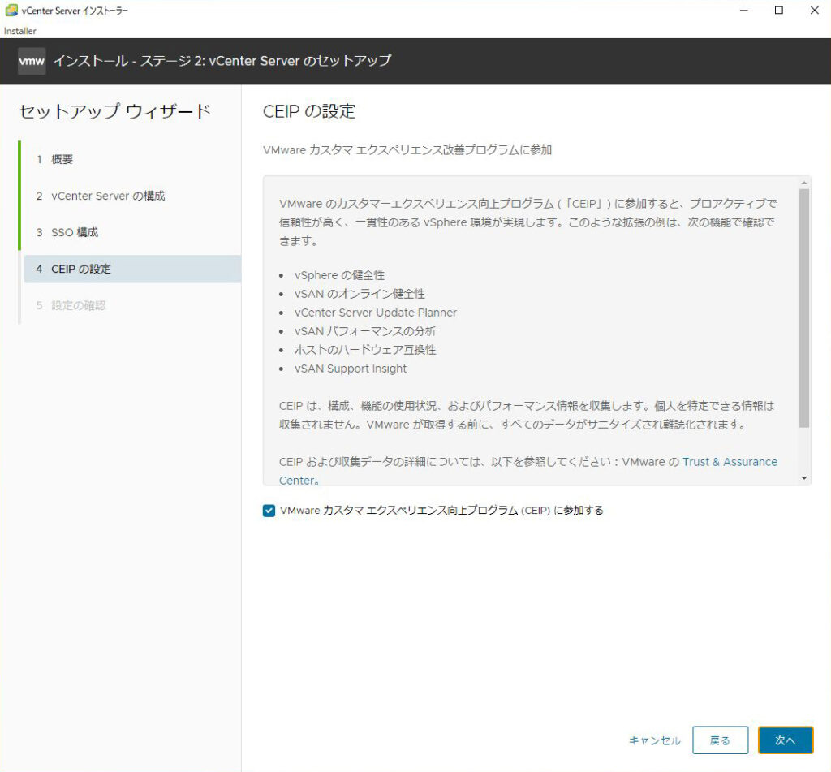Viewport: 831px width, 772px height.
Task: Click the 'vSAN Support Insight' list item
Action: pyautogui.click(x=351, y=369)
